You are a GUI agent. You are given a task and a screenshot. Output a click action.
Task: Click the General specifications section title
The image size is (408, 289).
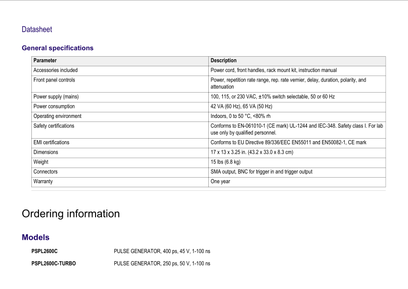(x=58, y=48)
